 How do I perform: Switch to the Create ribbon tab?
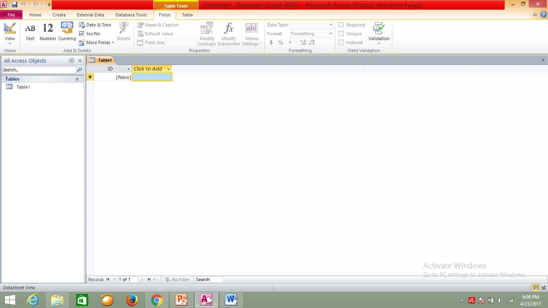(59, 15)
